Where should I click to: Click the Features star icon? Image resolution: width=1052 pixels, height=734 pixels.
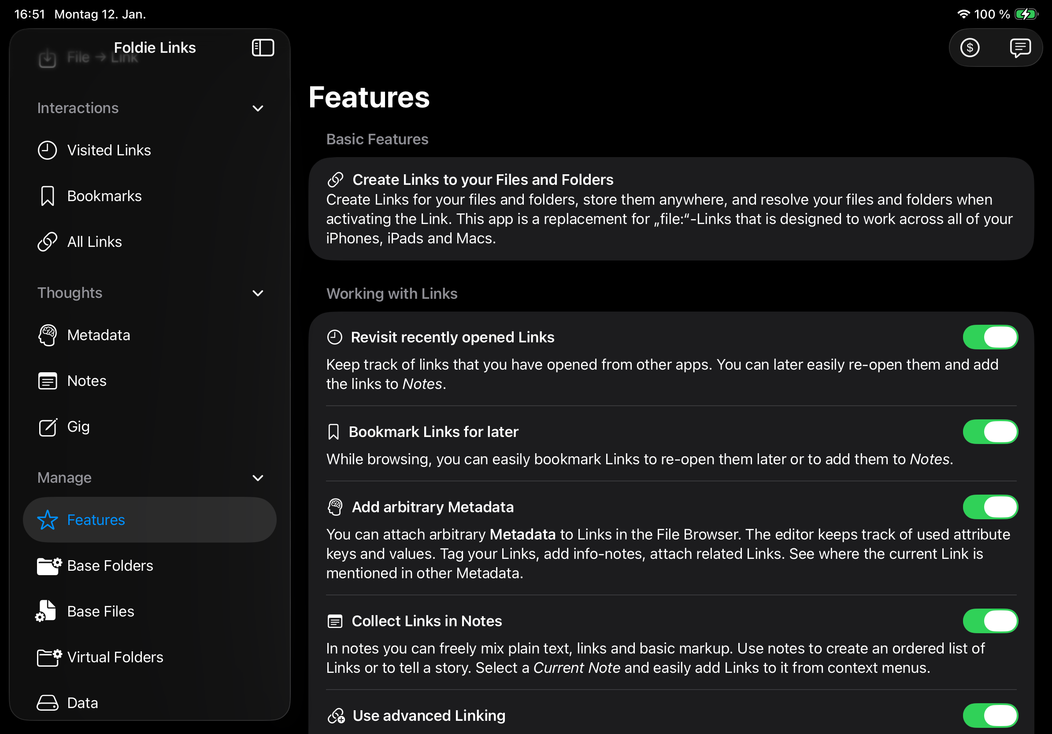(x=48, y=520)
